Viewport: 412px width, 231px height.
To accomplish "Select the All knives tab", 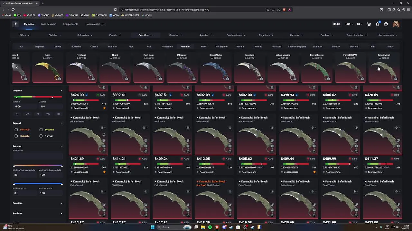I will click(x=22, y=47).
